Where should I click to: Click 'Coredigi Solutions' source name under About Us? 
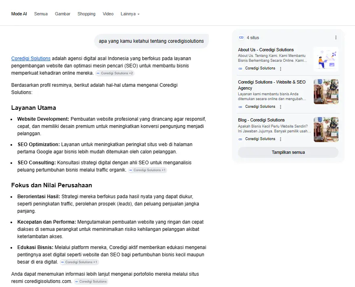[x=260, y=68]
